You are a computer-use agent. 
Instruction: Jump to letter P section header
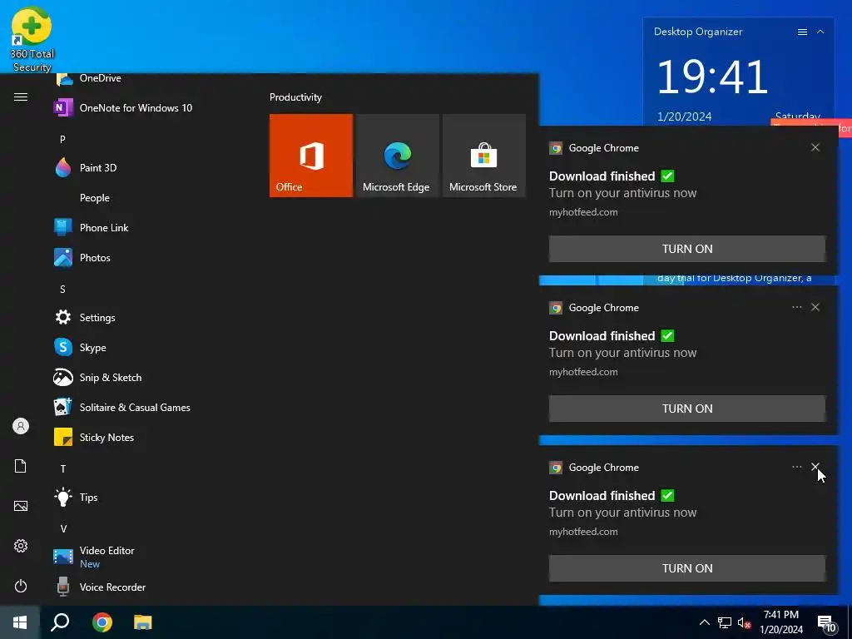(62, 139)
